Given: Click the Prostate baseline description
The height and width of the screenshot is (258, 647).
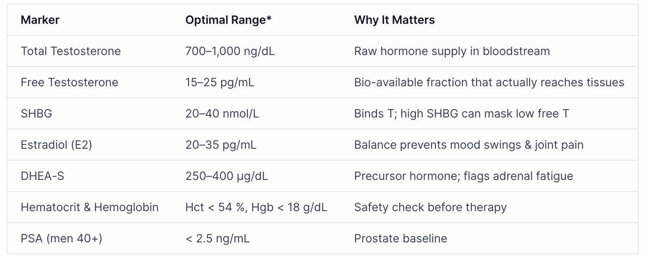Looking at the screenshot, I should 400,238.
